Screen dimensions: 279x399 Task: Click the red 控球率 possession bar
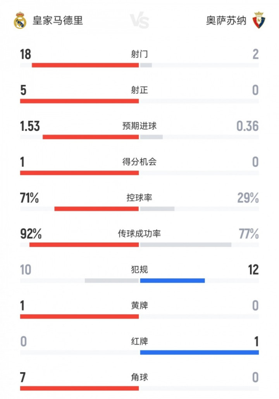click(x=96, y=209)
